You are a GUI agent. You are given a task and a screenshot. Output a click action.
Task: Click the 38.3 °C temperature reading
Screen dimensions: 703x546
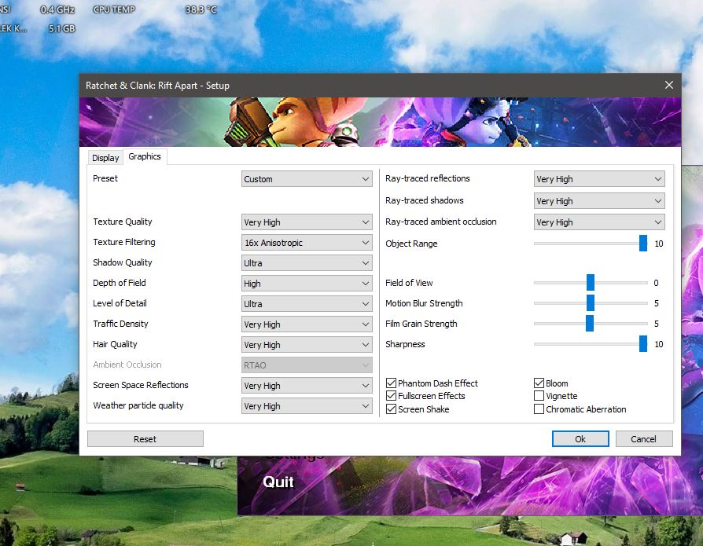(201, 9)
